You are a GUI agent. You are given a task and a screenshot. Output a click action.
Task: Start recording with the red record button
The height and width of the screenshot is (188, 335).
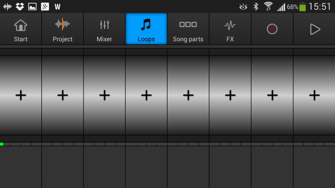tap(272, 29)
